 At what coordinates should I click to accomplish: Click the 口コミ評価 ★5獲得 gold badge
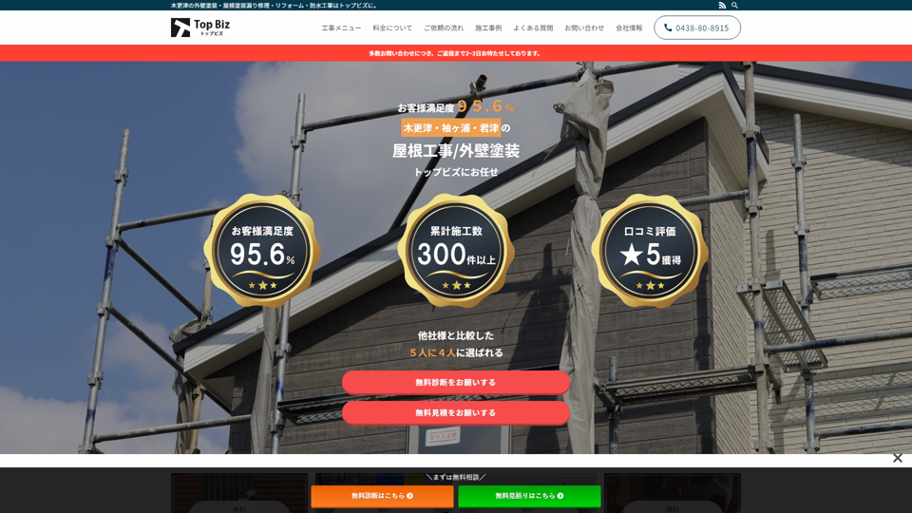650,251
